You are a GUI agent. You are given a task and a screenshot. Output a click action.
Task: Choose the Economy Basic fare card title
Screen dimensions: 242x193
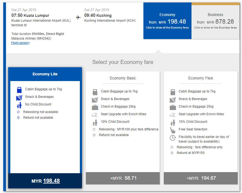[123, 78]
